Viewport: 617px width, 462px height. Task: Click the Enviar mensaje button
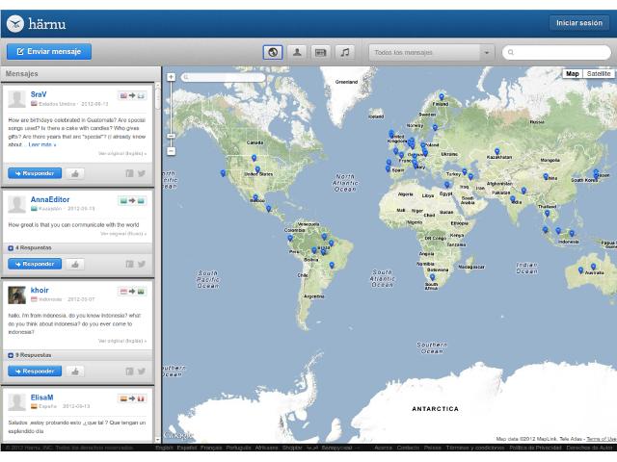click(x=49, y=52)
